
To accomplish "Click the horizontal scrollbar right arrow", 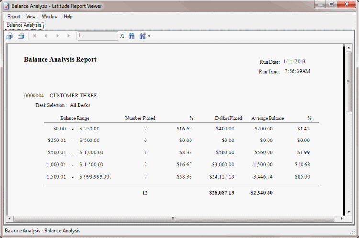I will tap(341, 219).
